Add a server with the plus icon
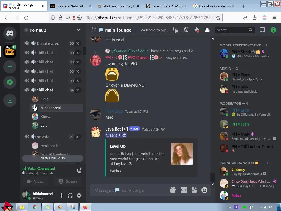Image resolution: width=281 pixels, height=211 pixels. 10,67
